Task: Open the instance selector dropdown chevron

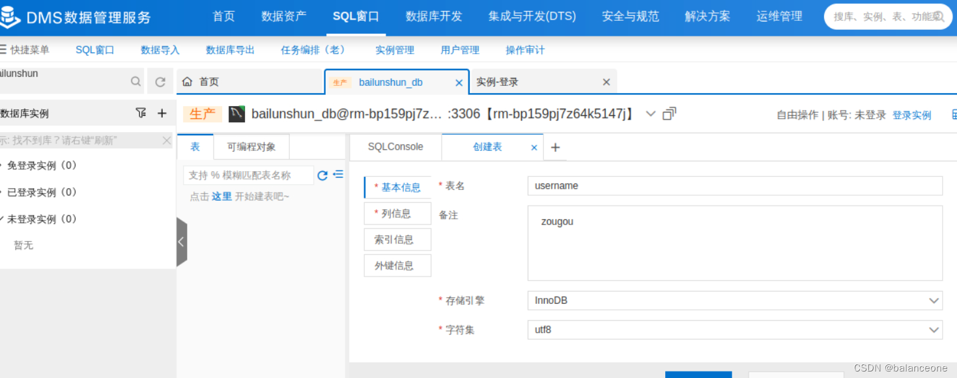Action: (x=650, y=113)
